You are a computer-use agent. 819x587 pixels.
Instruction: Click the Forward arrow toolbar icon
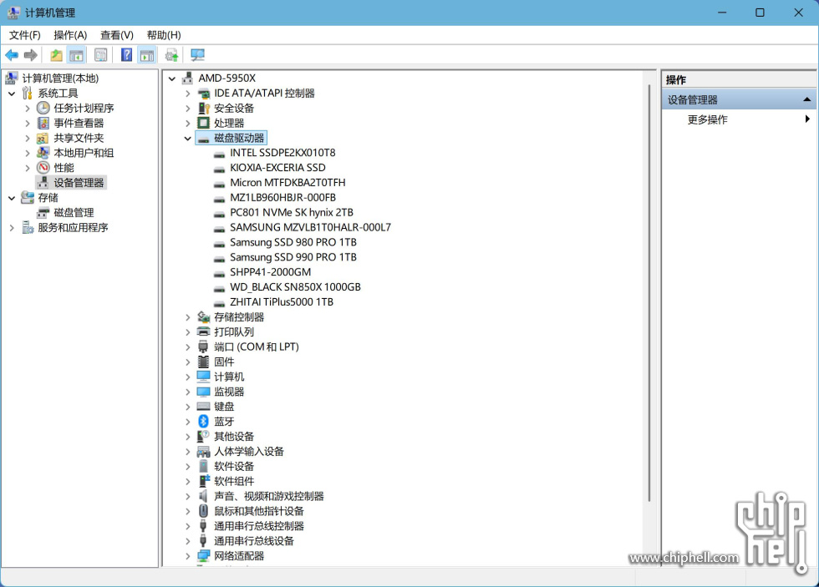(31, 55)
